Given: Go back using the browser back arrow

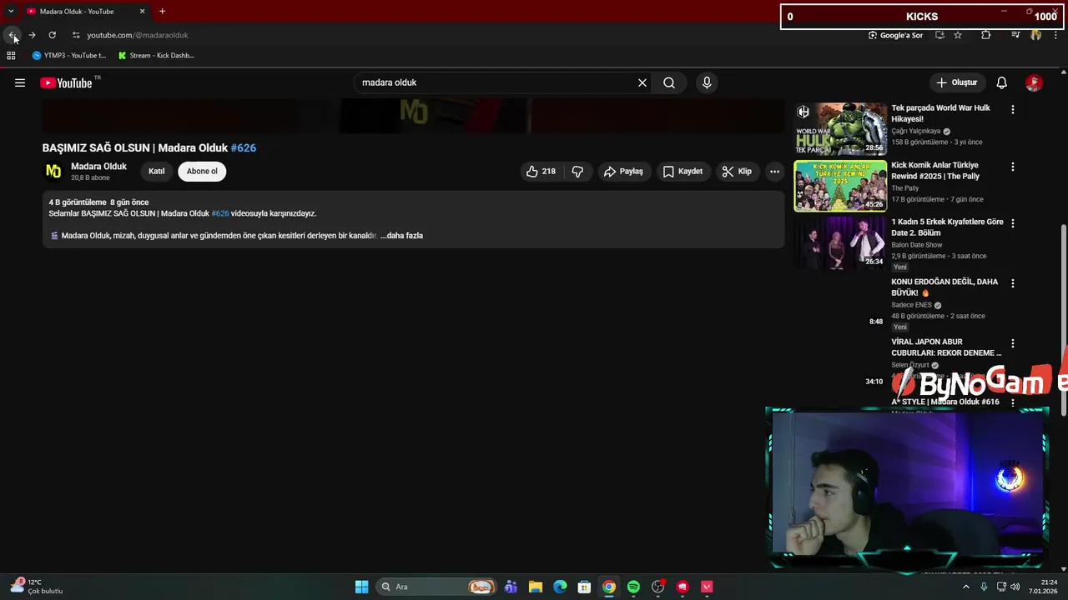Looking at the screenshot, I should (x=12, y=35).
